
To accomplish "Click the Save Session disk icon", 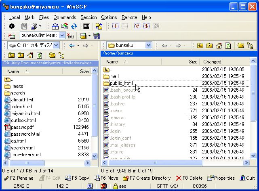I will [x=97, y=36].
